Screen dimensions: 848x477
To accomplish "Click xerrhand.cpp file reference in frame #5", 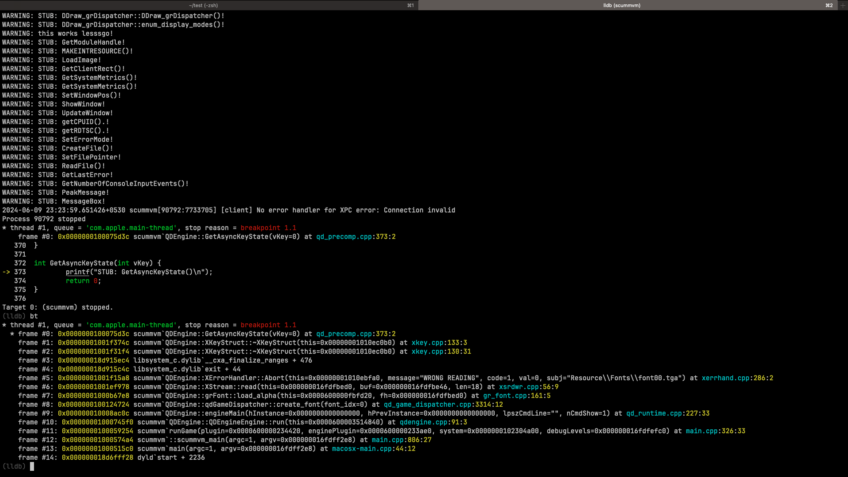I will coord(725,378).
